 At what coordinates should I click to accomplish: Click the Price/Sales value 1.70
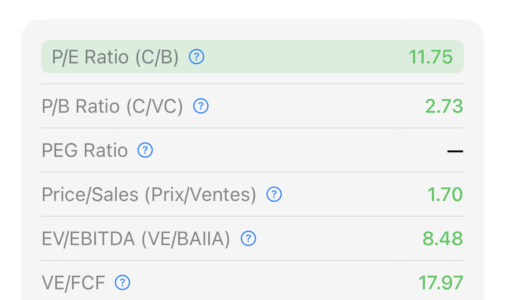point(445,195)
